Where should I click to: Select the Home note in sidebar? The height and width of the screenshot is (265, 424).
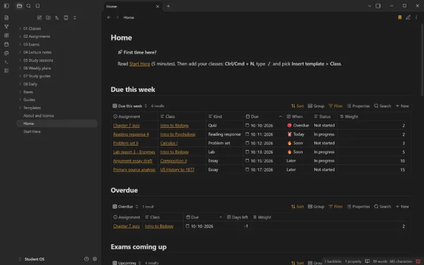(x=57, y=123)
